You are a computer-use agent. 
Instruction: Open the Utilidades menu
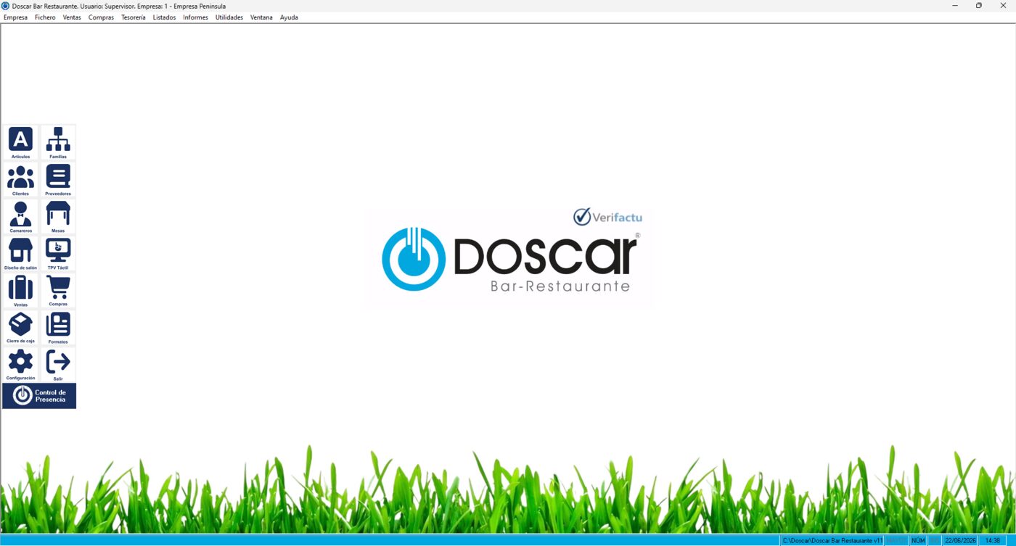pos(229,17)
